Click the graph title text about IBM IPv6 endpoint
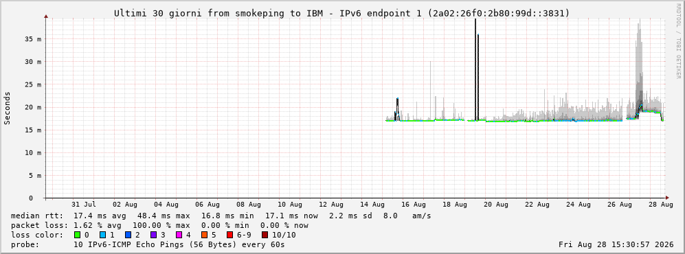Image resolution: width=685 pixels, height=254 pixels. [x=341, y=13]
